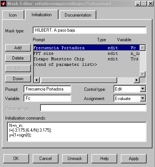Select the FFT size parameter row
Image resolution: width=155 pixels, height=167 pixels.
point(87,53)
